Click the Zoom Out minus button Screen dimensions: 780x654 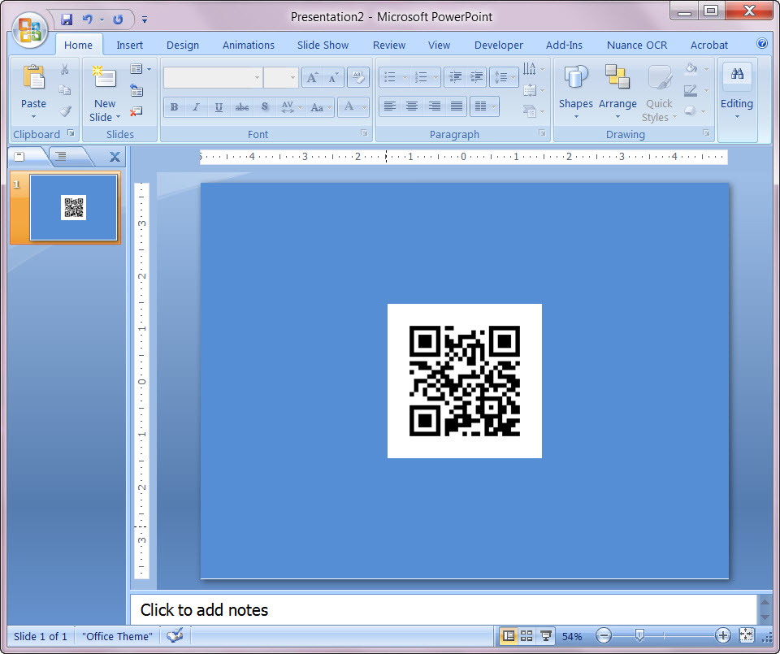point(603,636)
